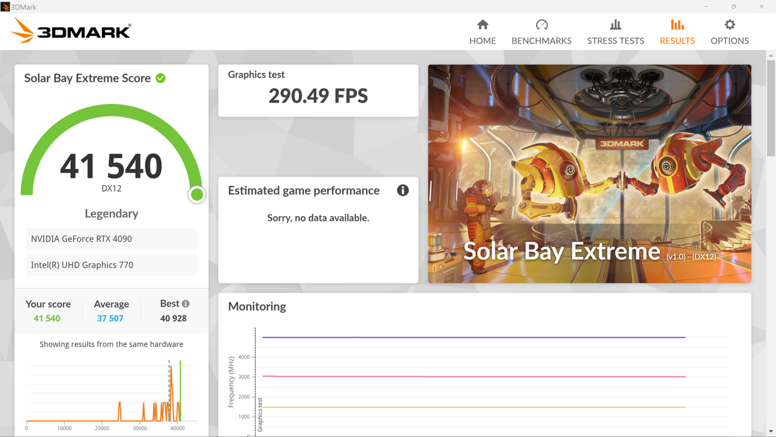This screenshot has width=776, height=437.
Task: Click the Average score 37 507
Action: coord(110,318)
